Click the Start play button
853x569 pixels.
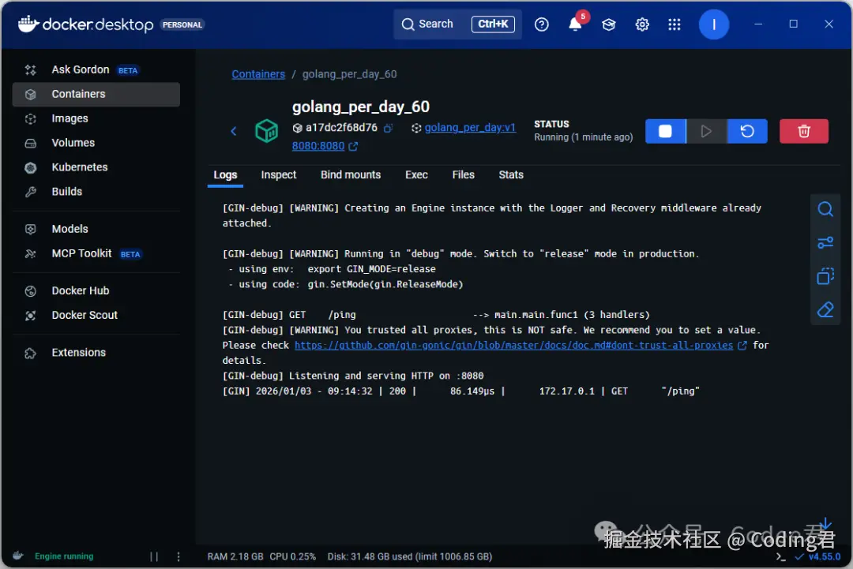(706, 131)
